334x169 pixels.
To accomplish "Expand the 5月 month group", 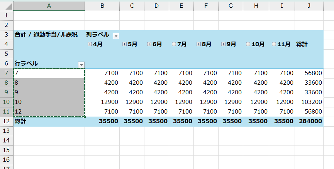I will point(124,44).
